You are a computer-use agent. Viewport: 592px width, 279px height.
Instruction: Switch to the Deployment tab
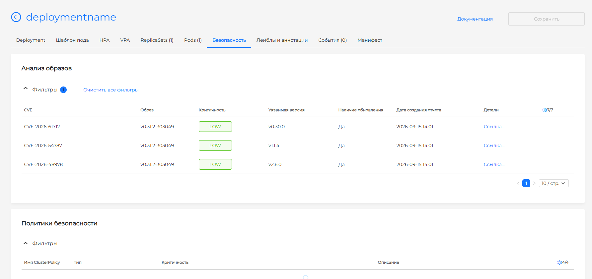click(31, 40)
